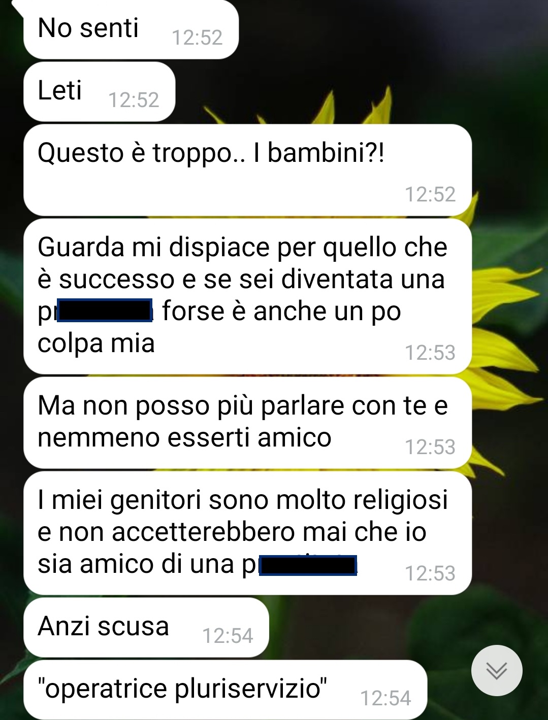Select the "No senti" message bubble
Viewport: 548px width, 720px height.
pyautogui.click(x=131, y=29)
